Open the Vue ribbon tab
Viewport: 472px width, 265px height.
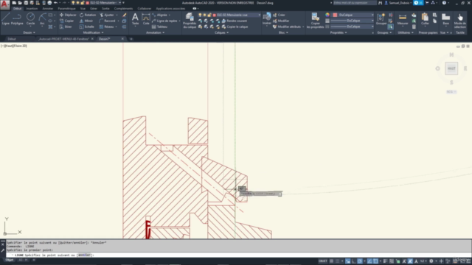coord(83,9)
